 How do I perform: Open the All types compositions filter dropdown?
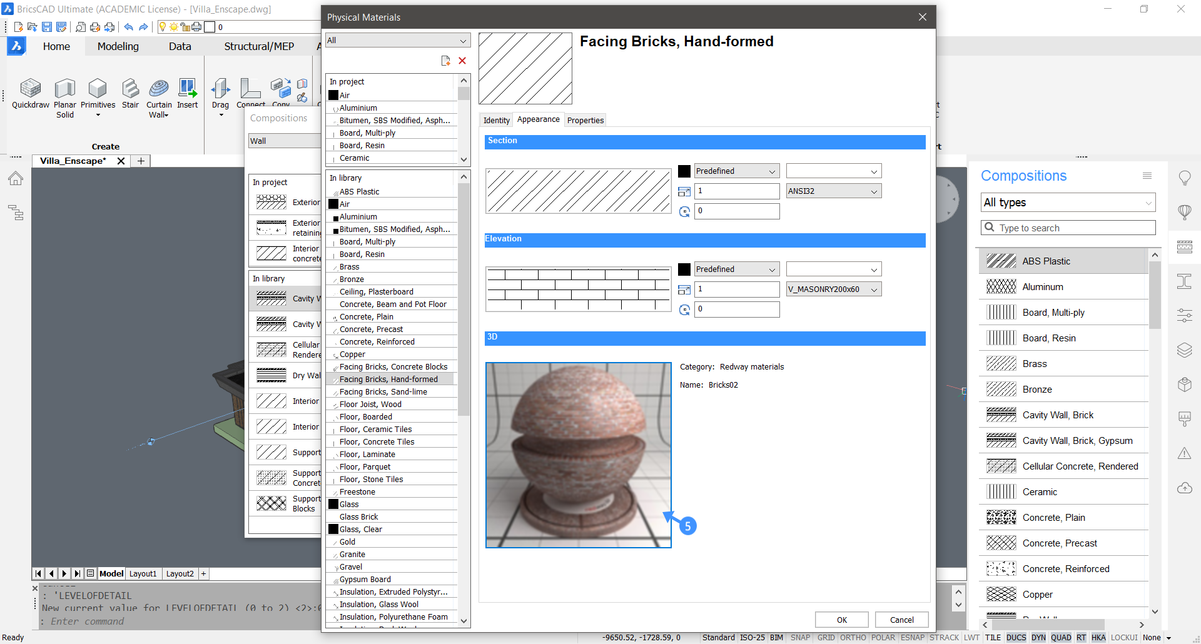pos(1067,202)
